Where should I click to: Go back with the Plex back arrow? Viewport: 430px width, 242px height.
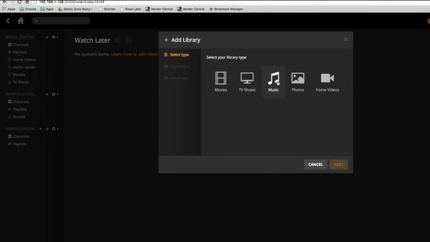[x=7, y=21]
